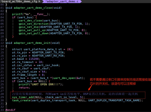This screenshot has height=112, width=151.
Task: Click the ut.rx_cbuf_size value 64
Action: [x=43, y=71]
